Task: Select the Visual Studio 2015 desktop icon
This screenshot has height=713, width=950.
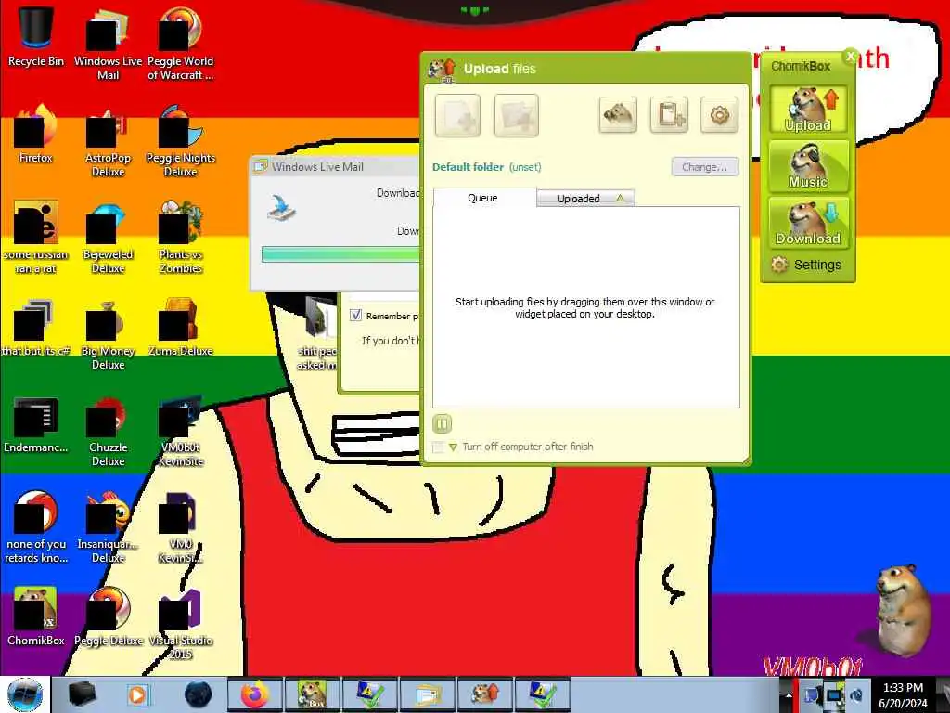Action: coord(181,625)
